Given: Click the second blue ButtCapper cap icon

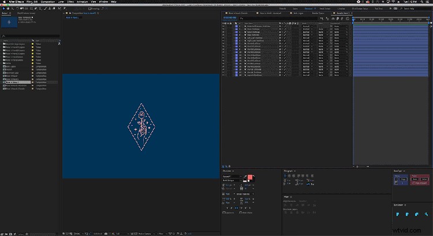Looking at the screenshot, I should click(x=407, y=215).
